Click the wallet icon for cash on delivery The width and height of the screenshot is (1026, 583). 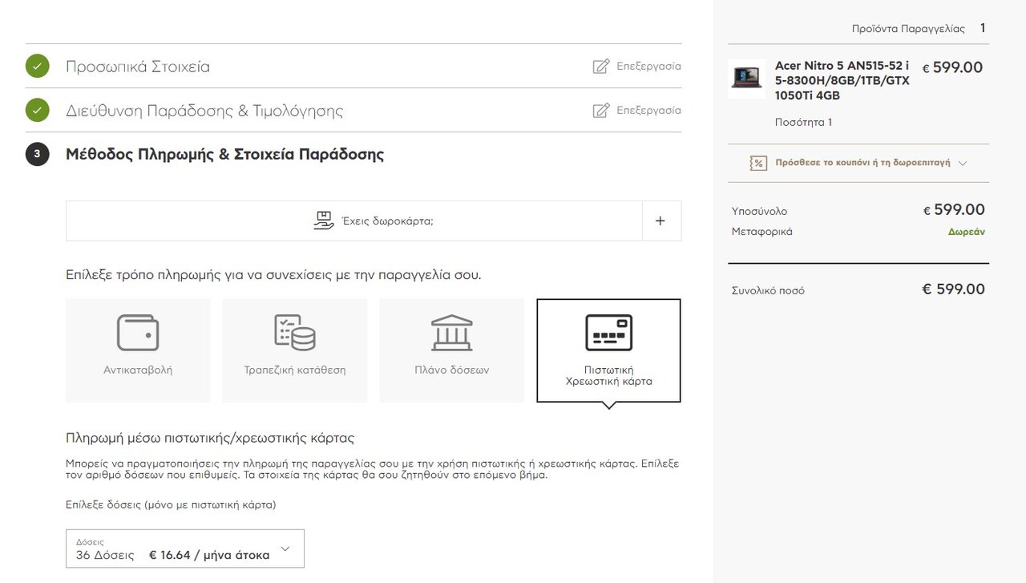(x=138, y=332)
